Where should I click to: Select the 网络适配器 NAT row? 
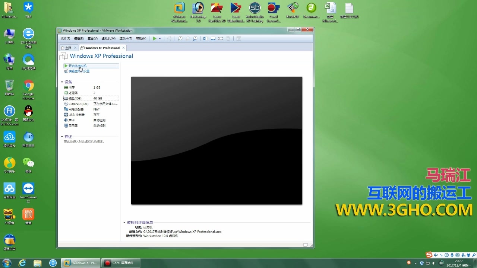click(x=91, y=109)
